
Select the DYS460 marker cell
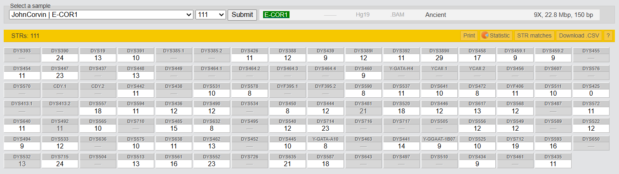363,73
